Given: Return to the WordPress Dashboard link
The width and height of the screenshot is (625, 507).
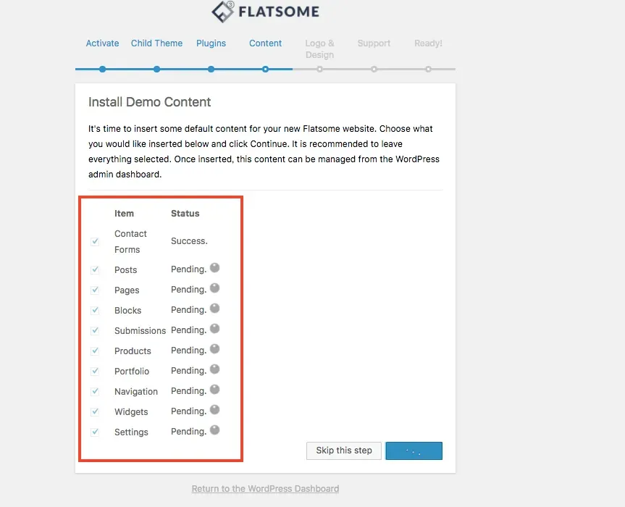Looking at the screenshot, I should pos(265,489).
